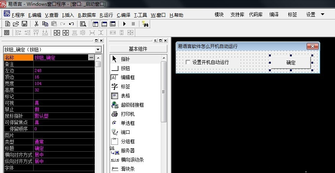
Task: Click 代码库 in the top-right bar
Action: (256, 14)
